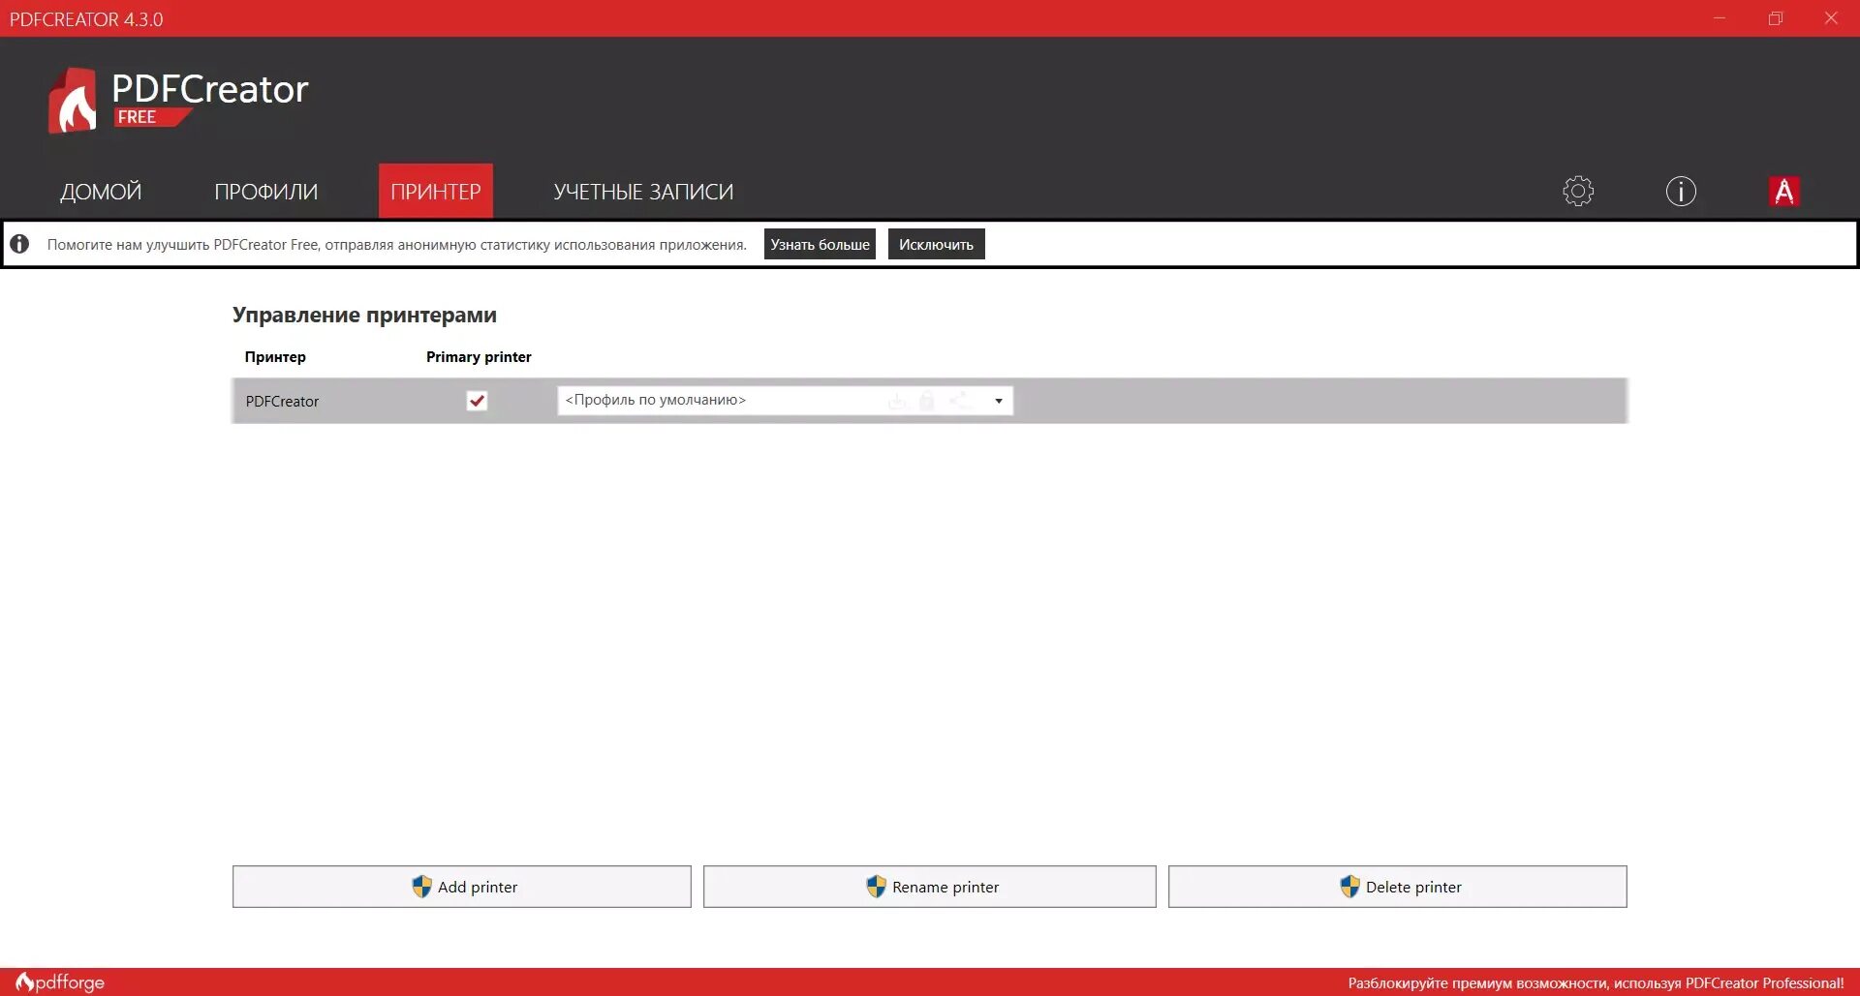Click the Rename printer button
The height and width of the screenshot is (996, 1860).
point(930,887)
